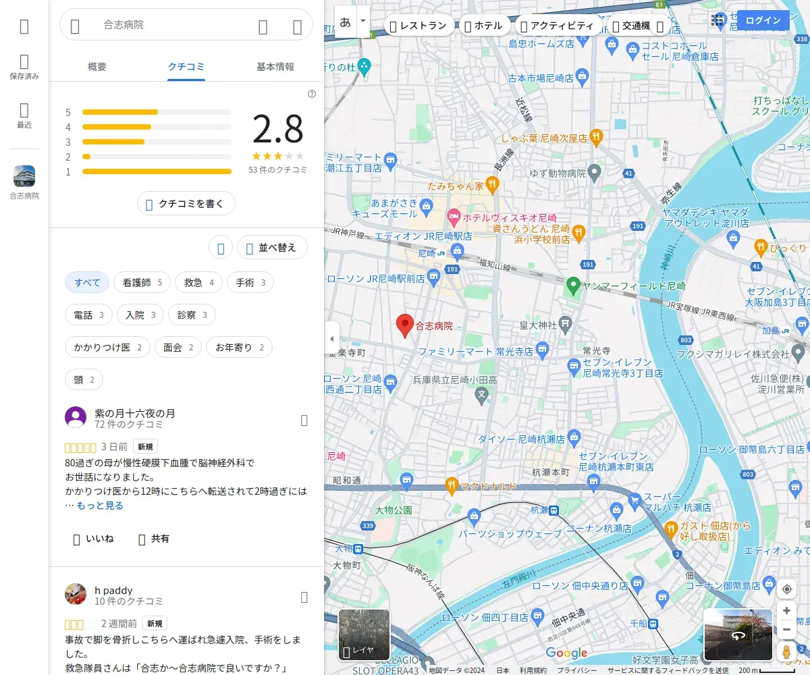The width and height of the screenshot is (810, 675).
Task: Click the ゆず動物病院 map marker
Action: [594, 173]
